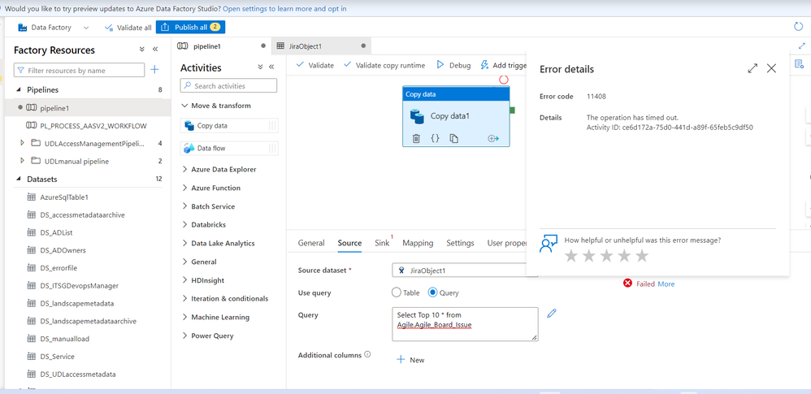Click the refresh icon at top right
The height and width of the screenshot is (394, 811).
[x=799, y=27]
